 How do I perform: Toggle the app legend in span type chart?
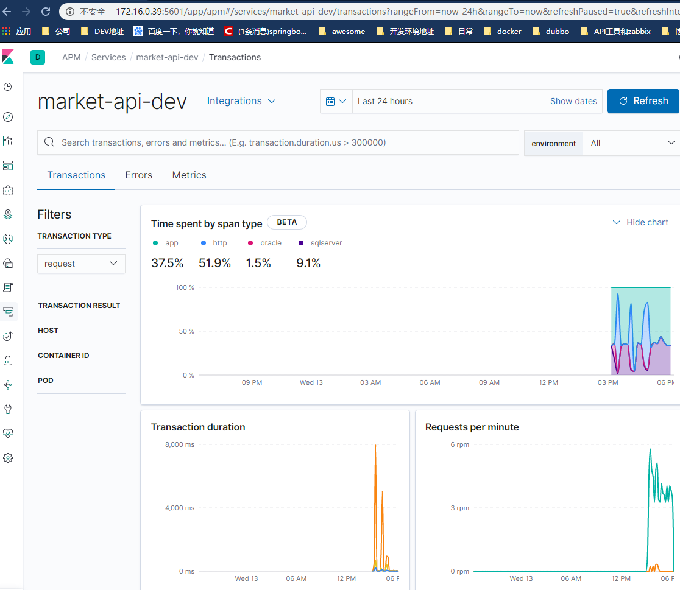[x=165, y=243]
